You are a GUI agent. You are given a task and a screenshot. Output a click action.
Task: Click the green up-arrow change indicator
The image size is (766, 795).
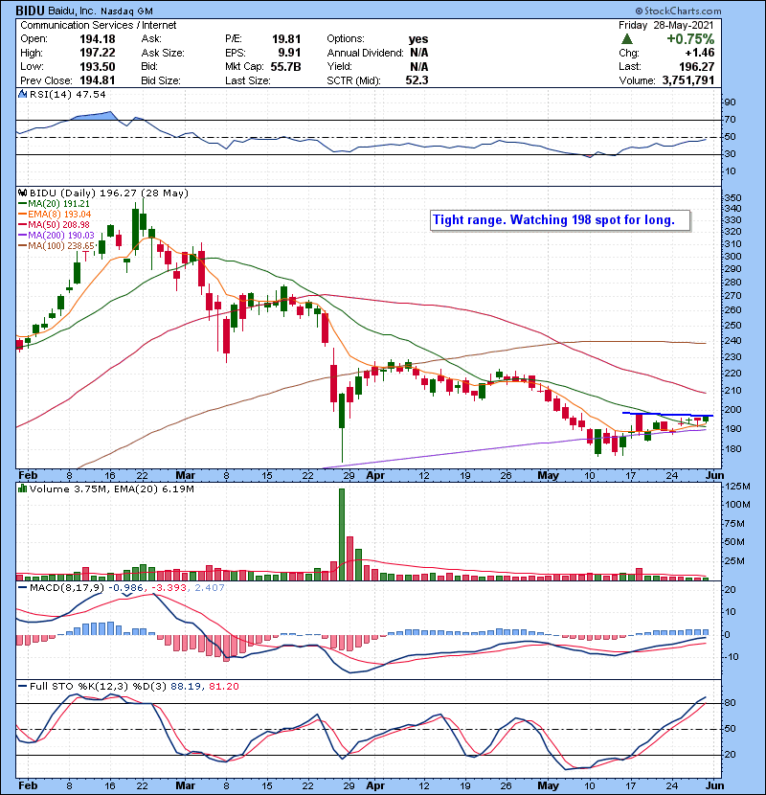click(627, 38)
